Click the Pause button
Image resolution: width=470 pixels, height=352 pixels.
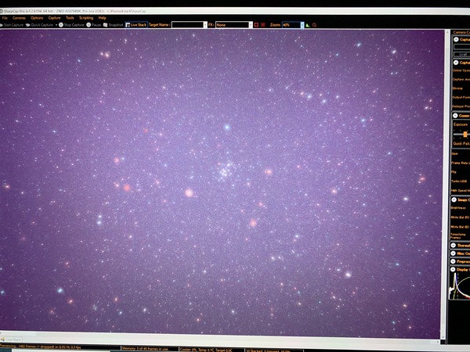[x=94, y=25]
